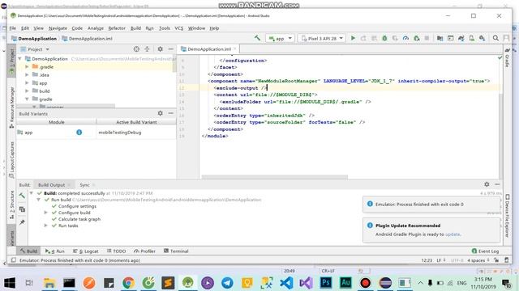The image size is (519, 291).
Task: Run the app with green play button
Action: click(353, 38)
